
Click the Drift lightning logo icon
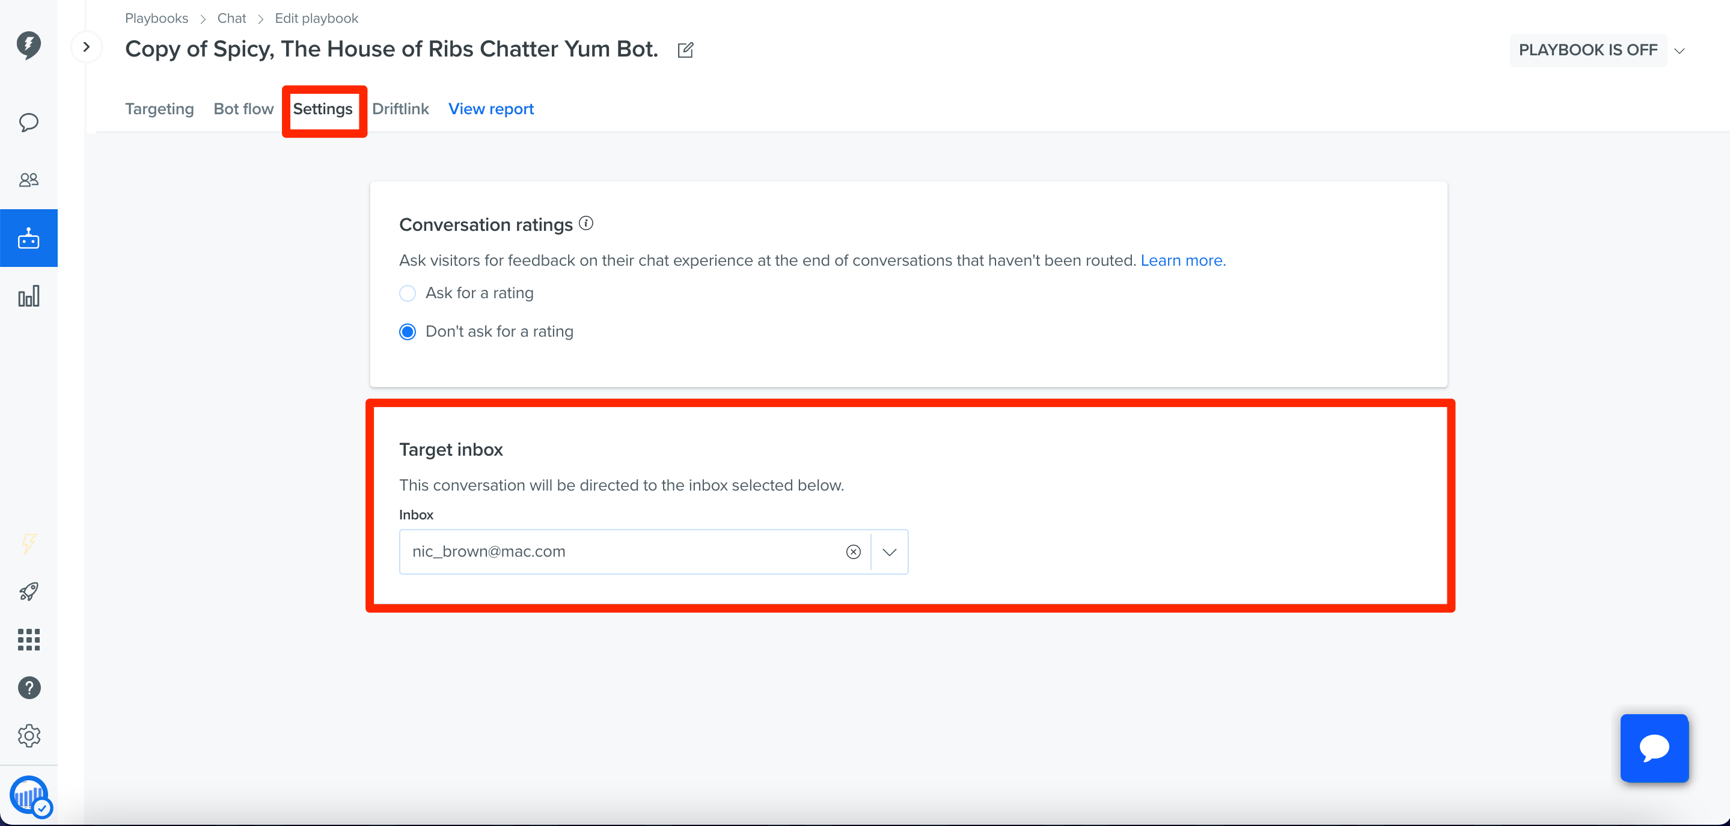28,45
